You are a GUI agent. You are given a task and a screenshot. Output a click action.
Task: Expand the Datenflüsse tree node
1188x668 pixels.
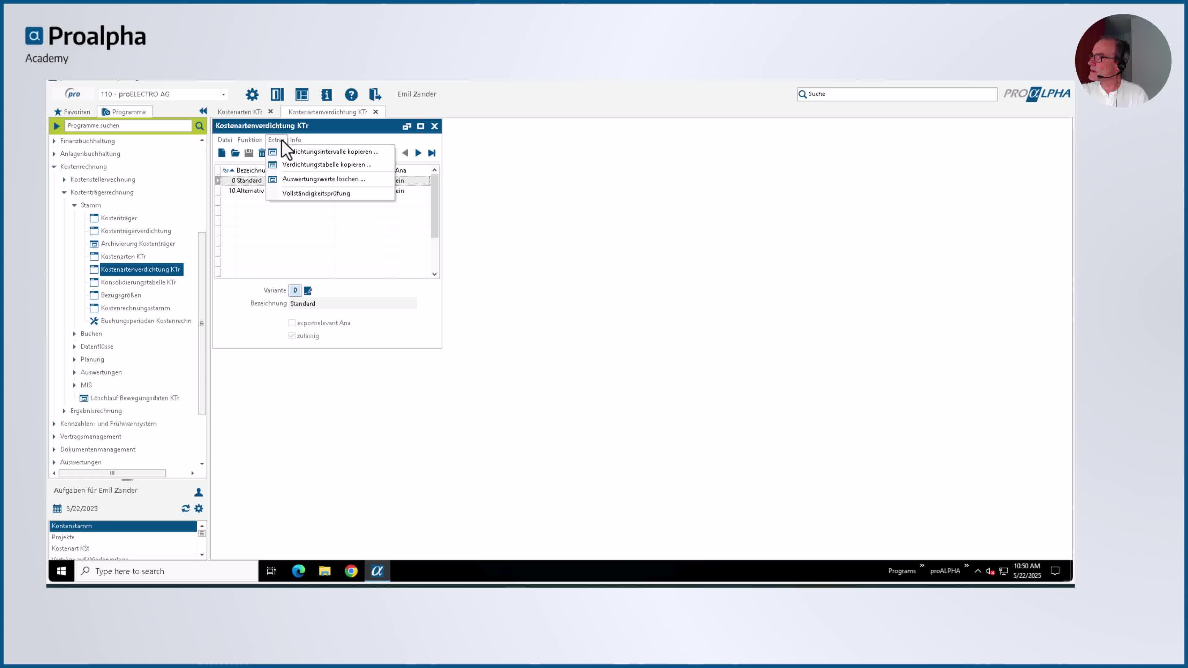[x=75, y=347]
